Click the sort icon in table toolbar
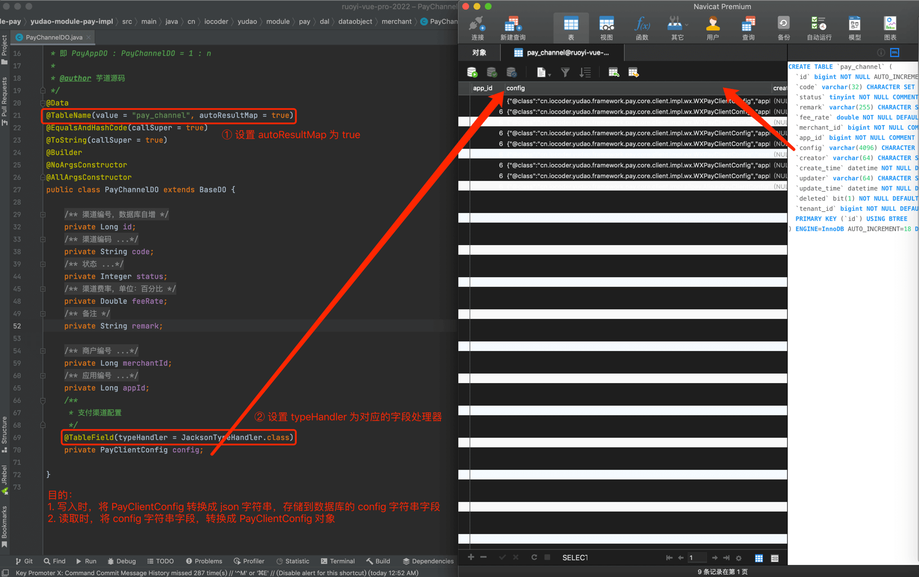919x577 pixels. 585,72
